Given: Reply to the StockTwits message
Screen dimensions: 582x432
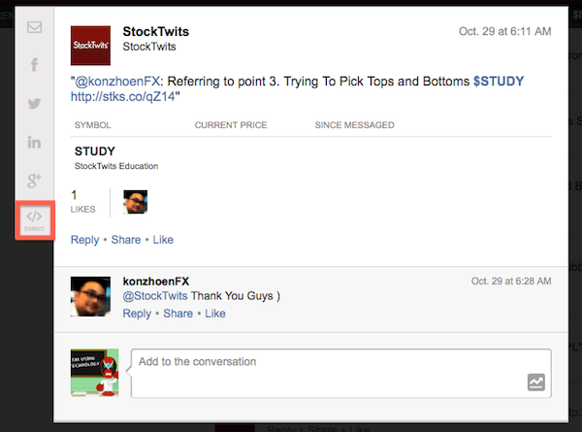Looking at the screenshot, I should [x=85, y=240].
